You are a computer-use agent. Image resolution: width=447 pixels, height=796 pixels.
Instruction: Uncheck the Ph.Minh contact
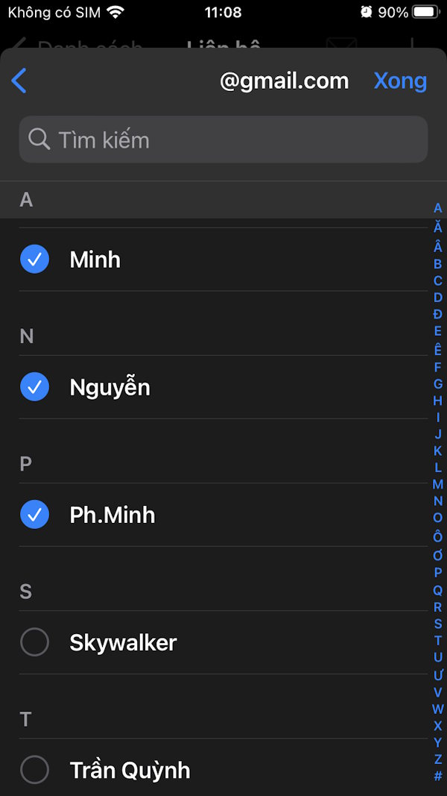[34, 514]
